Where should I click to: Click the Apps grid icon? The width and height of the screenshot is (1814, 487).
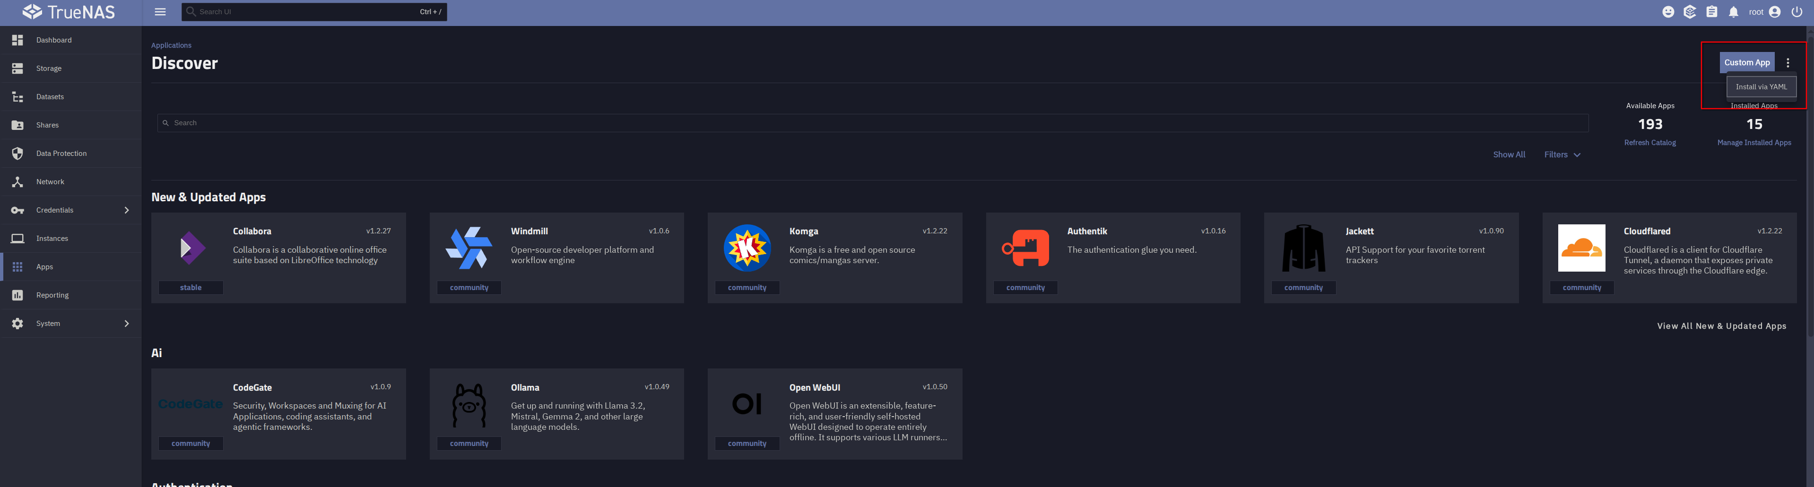point(17,267)
